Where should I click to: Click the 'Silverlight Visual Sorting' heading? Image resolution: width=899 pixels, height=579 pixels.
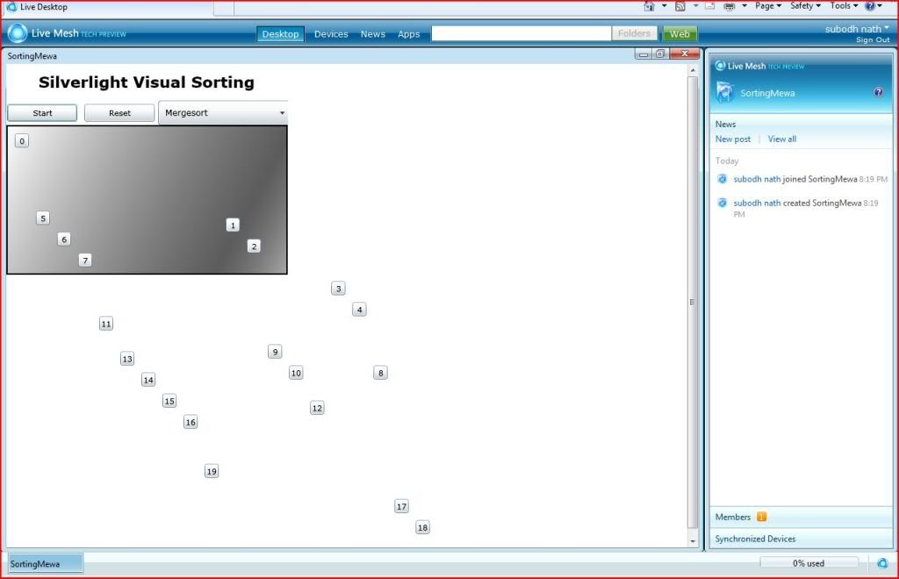click(x=147, y=82)
